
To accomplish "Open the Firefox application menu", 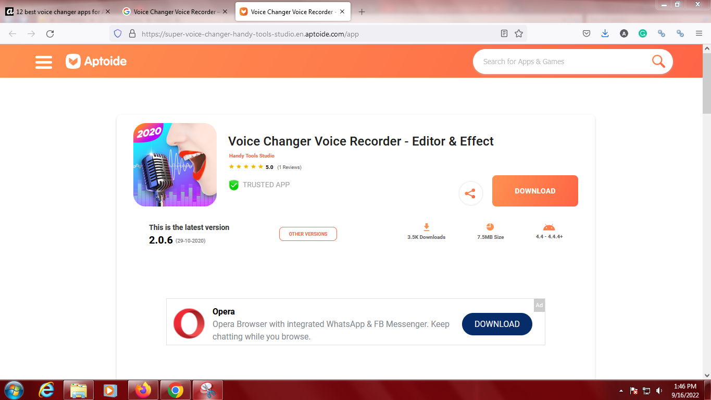I will 699,33.
